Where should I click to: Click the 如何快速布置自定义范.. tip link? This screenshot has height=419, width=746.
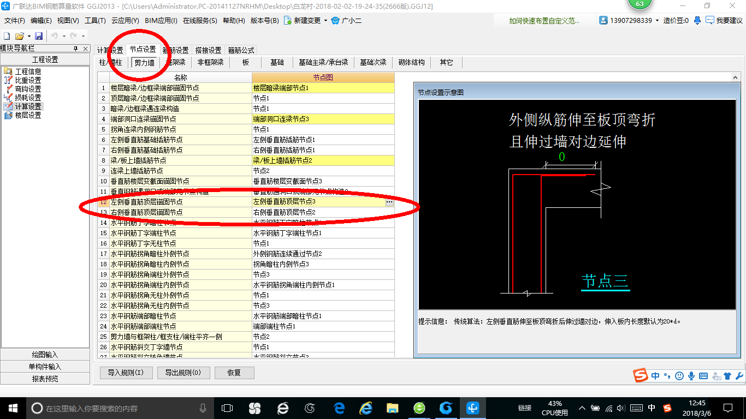click(544, 21)
